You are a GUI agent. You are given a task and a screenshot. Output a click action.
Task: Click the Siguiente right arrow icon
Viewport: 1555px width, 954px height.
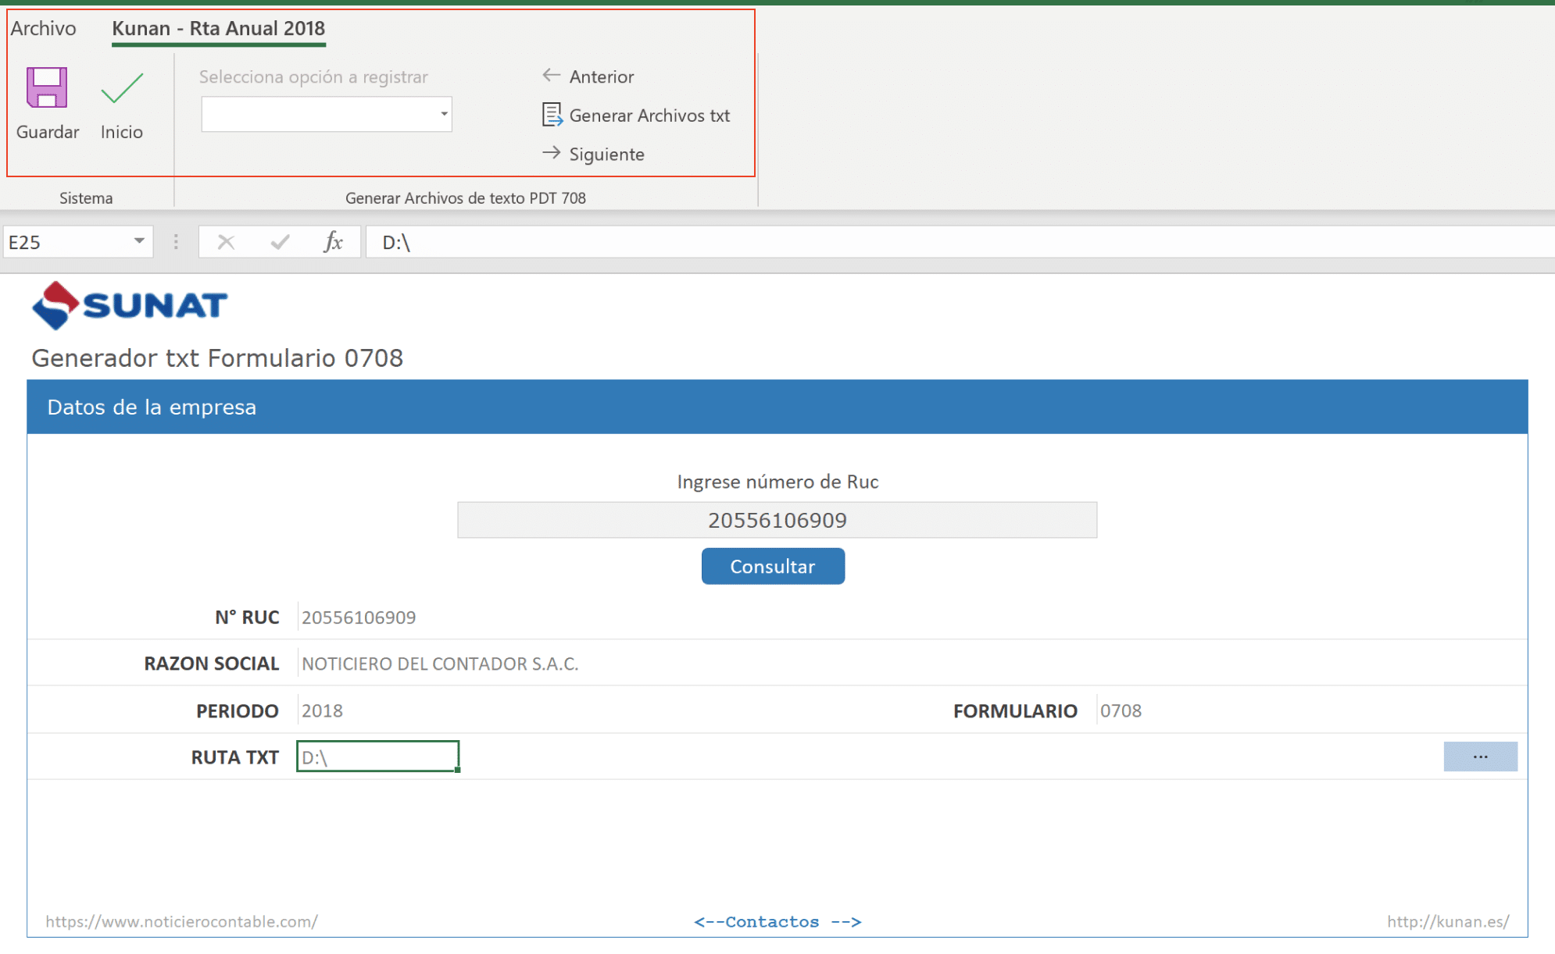552,153
